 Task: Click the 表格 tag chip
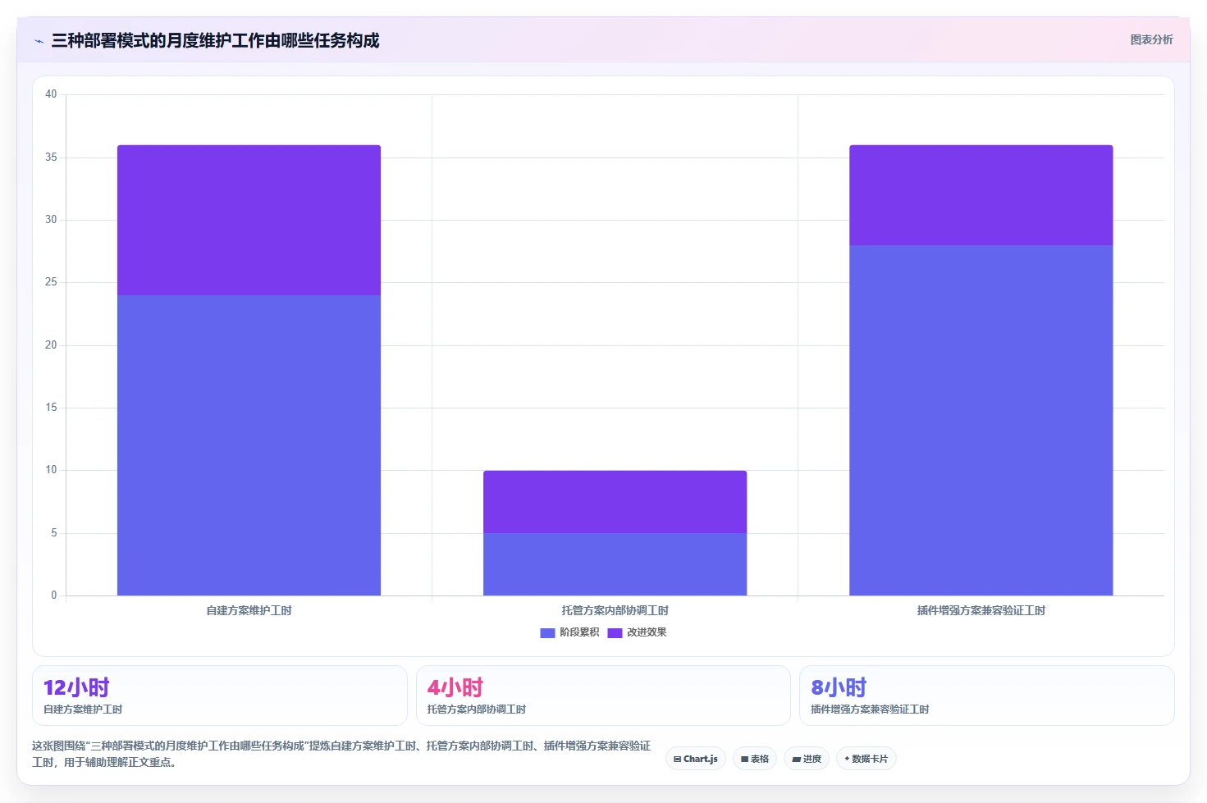point(755,759)
